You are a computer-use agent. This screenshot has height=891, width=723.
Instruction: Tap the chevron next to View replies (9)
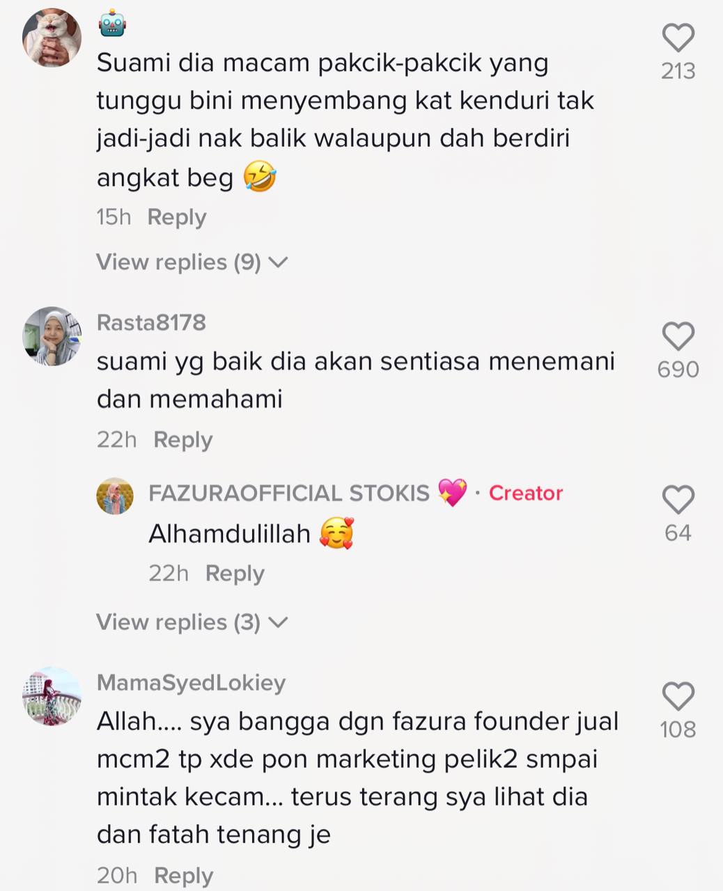[278, 262]
